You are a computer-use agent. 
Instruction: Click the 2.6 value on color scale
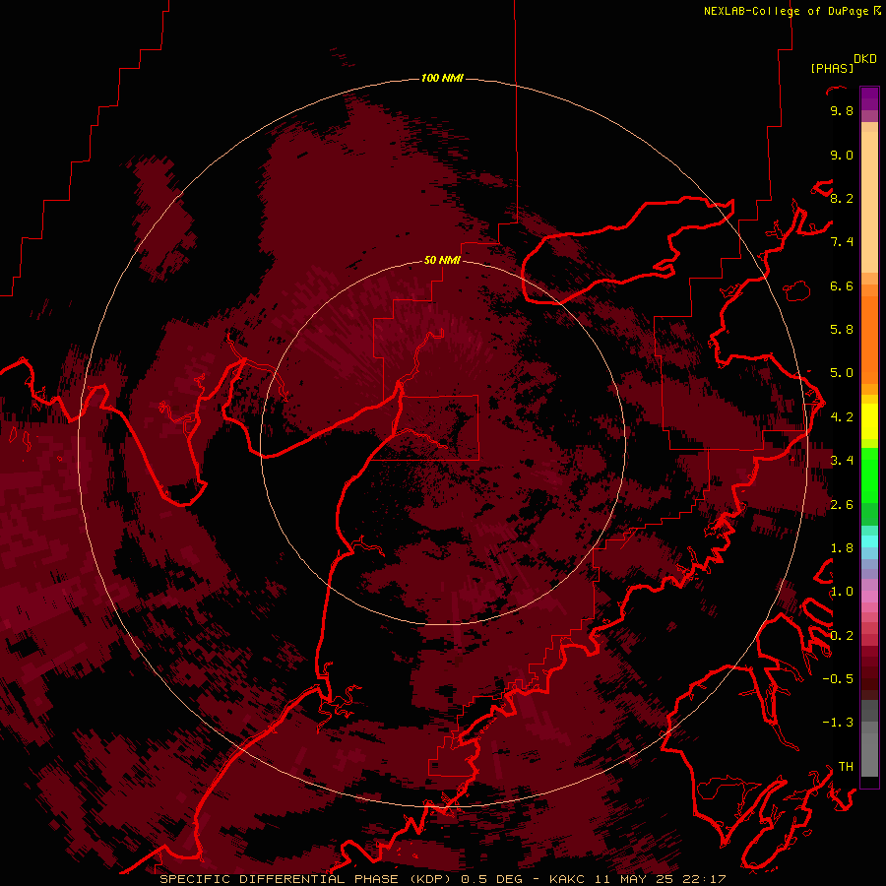coord(842,505)
